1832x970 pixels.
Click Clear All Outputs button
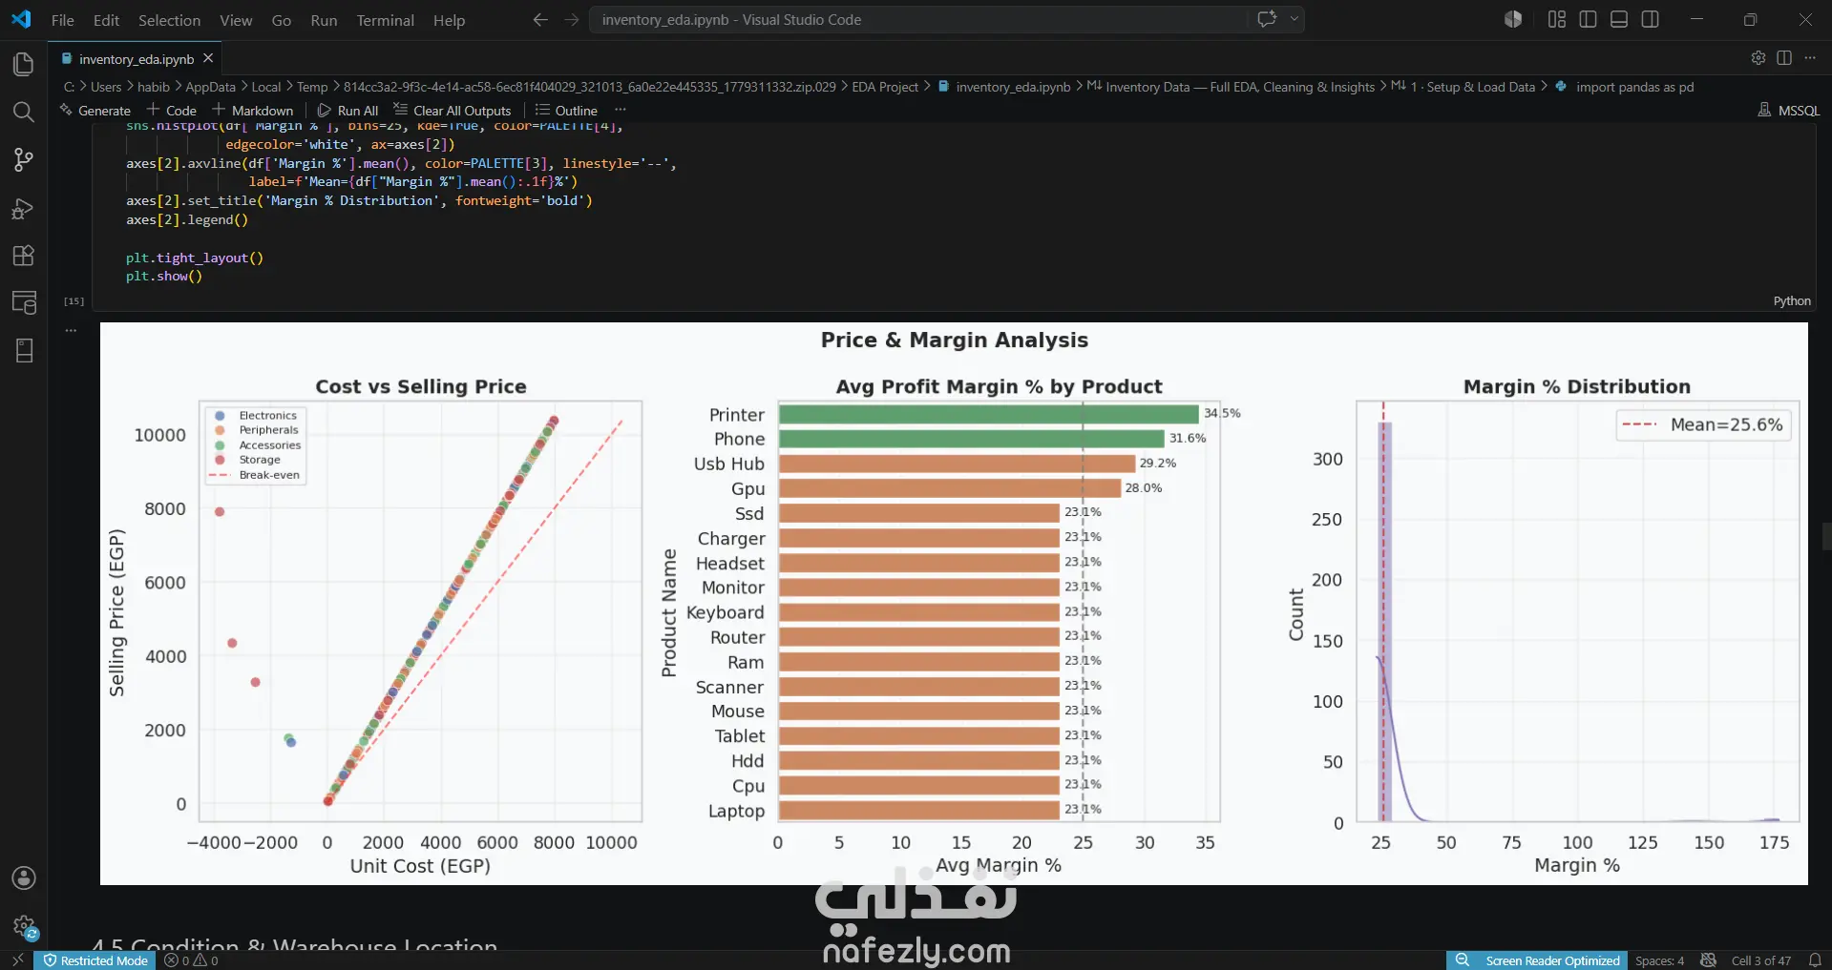coord(453,111)
